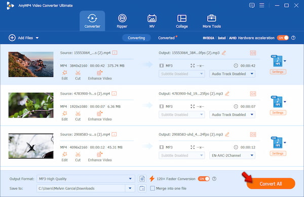
Task: Edit the 15553064 video
Action: tap(64, 75)
